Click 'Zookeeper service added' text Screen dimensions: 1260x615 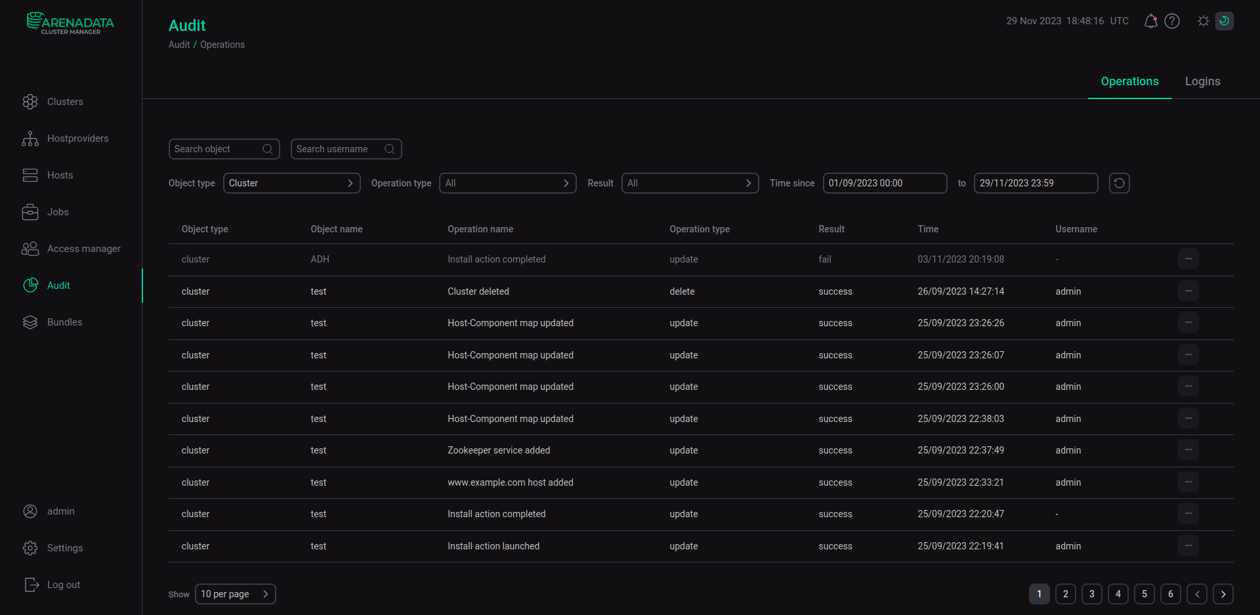coord(499,450)
